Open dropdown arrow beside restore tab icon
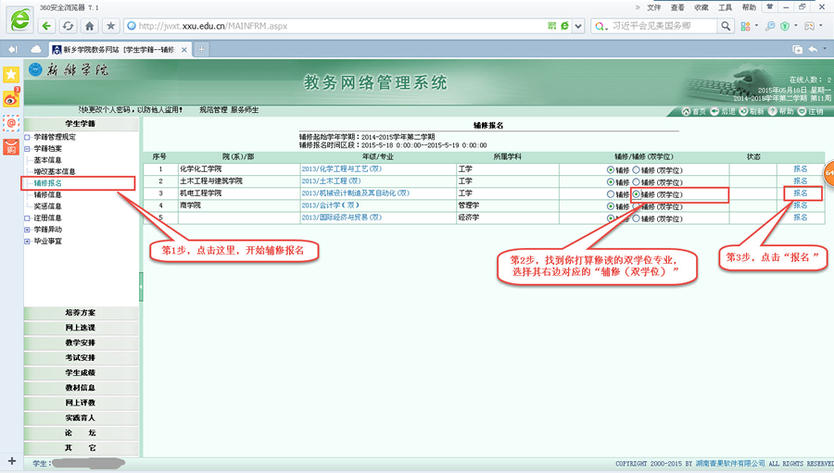Viewport: 834px width, 473px height. pos(825,49)
